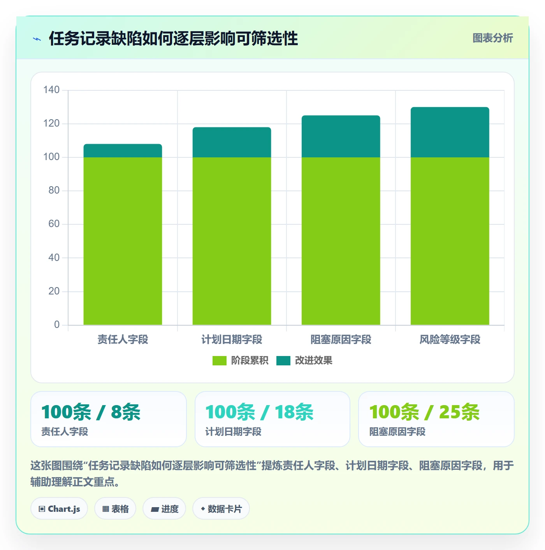Image resolution: width=545 pixels, height=550 pixels.
Task: Select the 进度 tag chip
Action: [x=164, y=509]
